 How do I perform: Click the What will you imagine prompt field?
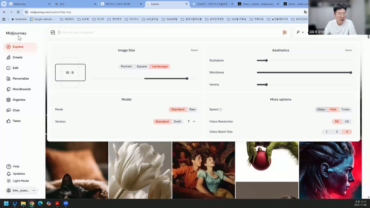(x=169, y=32)
